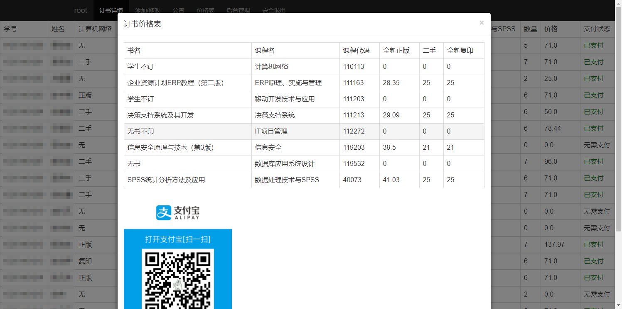Click course code 112272 cell
622x309 pixels.
click(354, 131)
